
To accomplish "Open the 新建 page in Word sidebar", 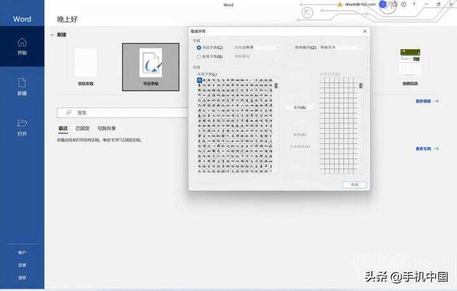I will [22, 86].
